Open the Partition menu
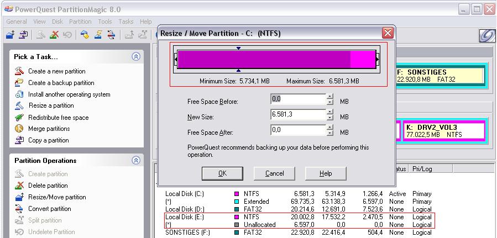The width and height of the screenshot is (497, 238). pyautogui.click(x=80, y=22)
